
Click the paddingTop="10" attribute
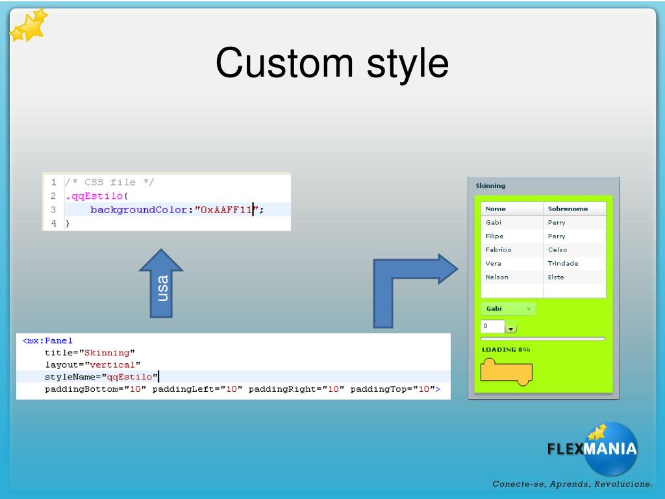pyautogui.click(x=390, y=389)
